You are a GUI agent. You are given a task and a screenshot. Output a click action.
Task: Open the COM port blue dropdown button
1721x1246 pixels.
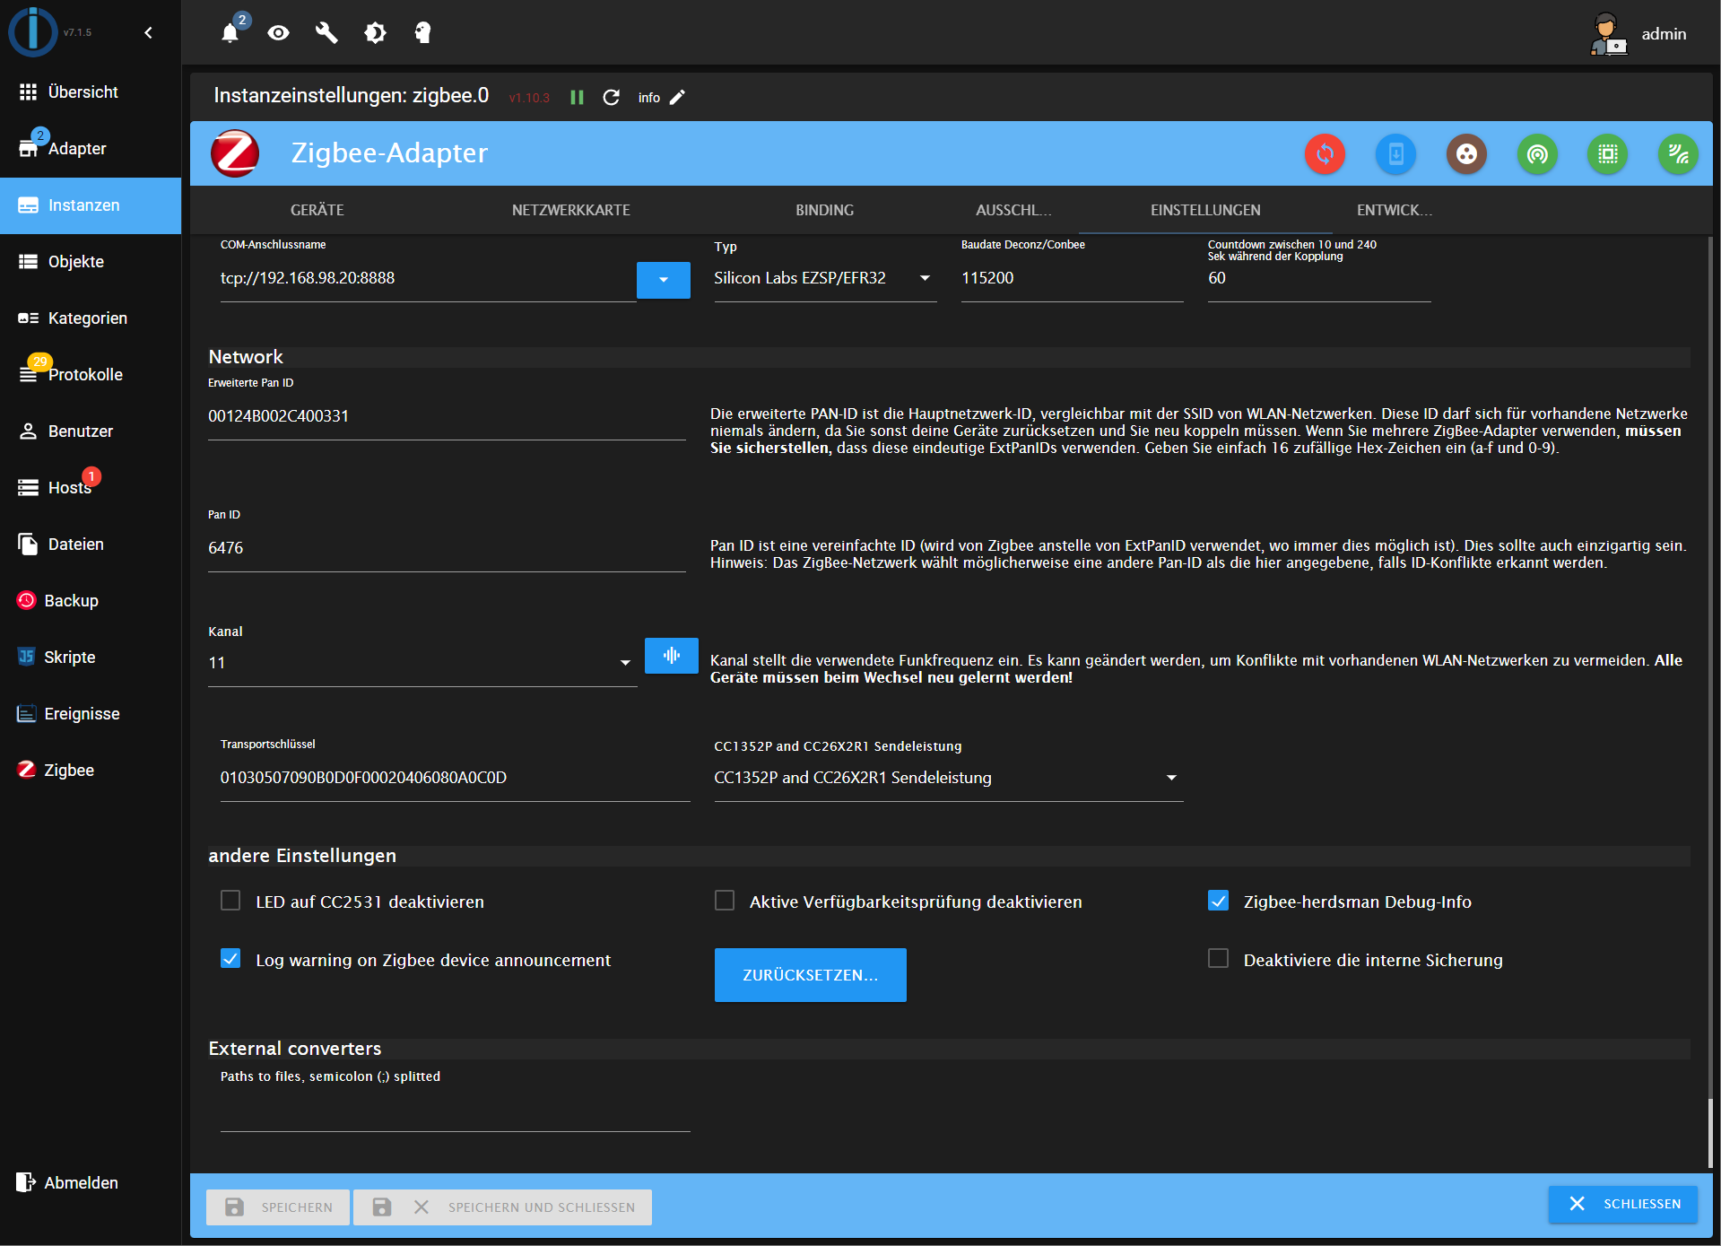pyautogui.click(x=663, y=279)
